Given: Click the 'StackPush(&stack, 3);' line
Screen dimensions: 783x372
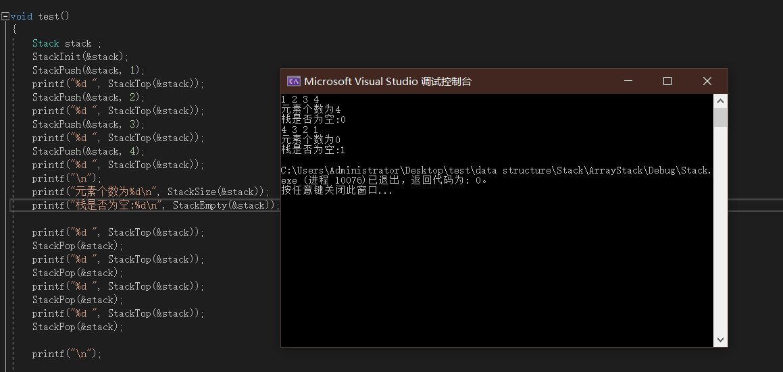Looking at the screenshot, I should [x=89, y=124].
